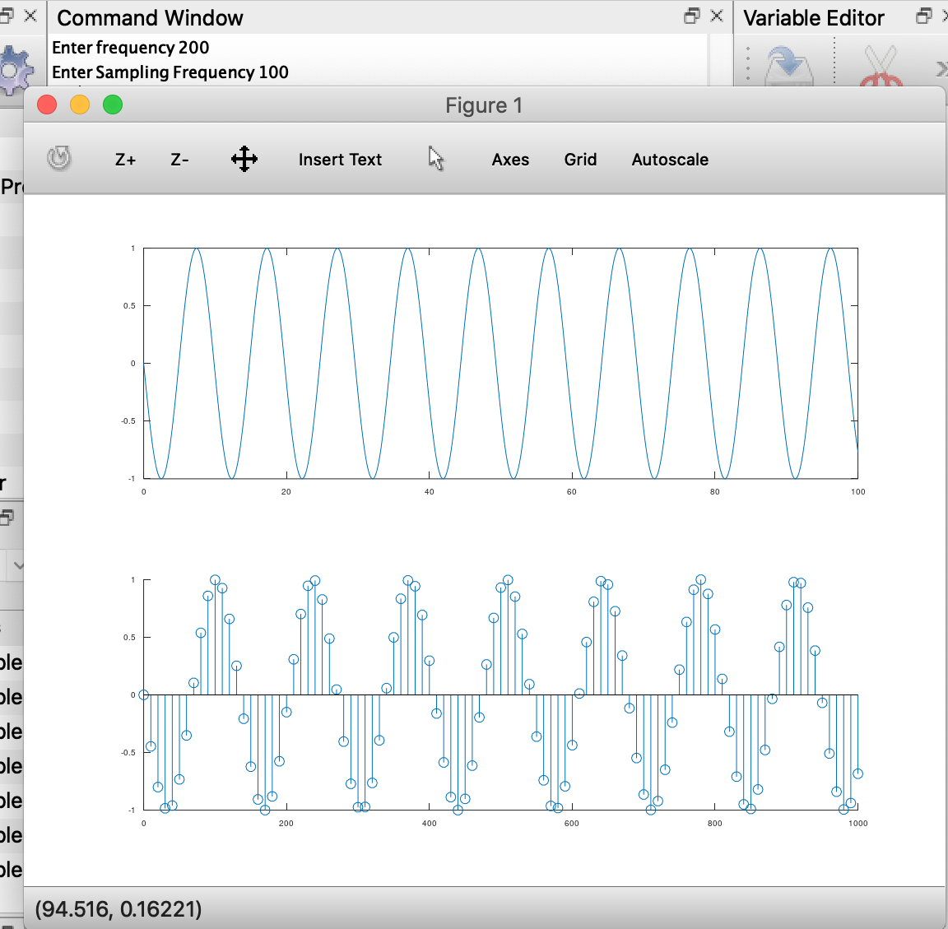Image resolution: width=948 pixels, height=929 pixels.
Task: Zoom in using the Z+ tool
Action: pos(124,160)
